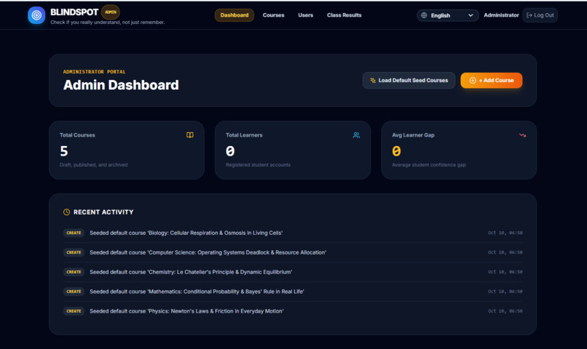Click the timestamp on the Biology row
Viewport: 587px width, 349px height.
505,233
